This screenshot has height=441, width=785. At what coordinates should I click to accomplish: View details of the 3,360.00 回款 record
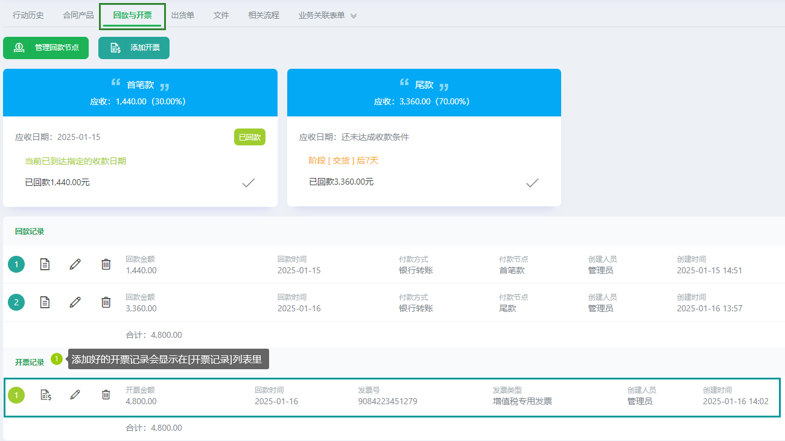pos(45,302)
